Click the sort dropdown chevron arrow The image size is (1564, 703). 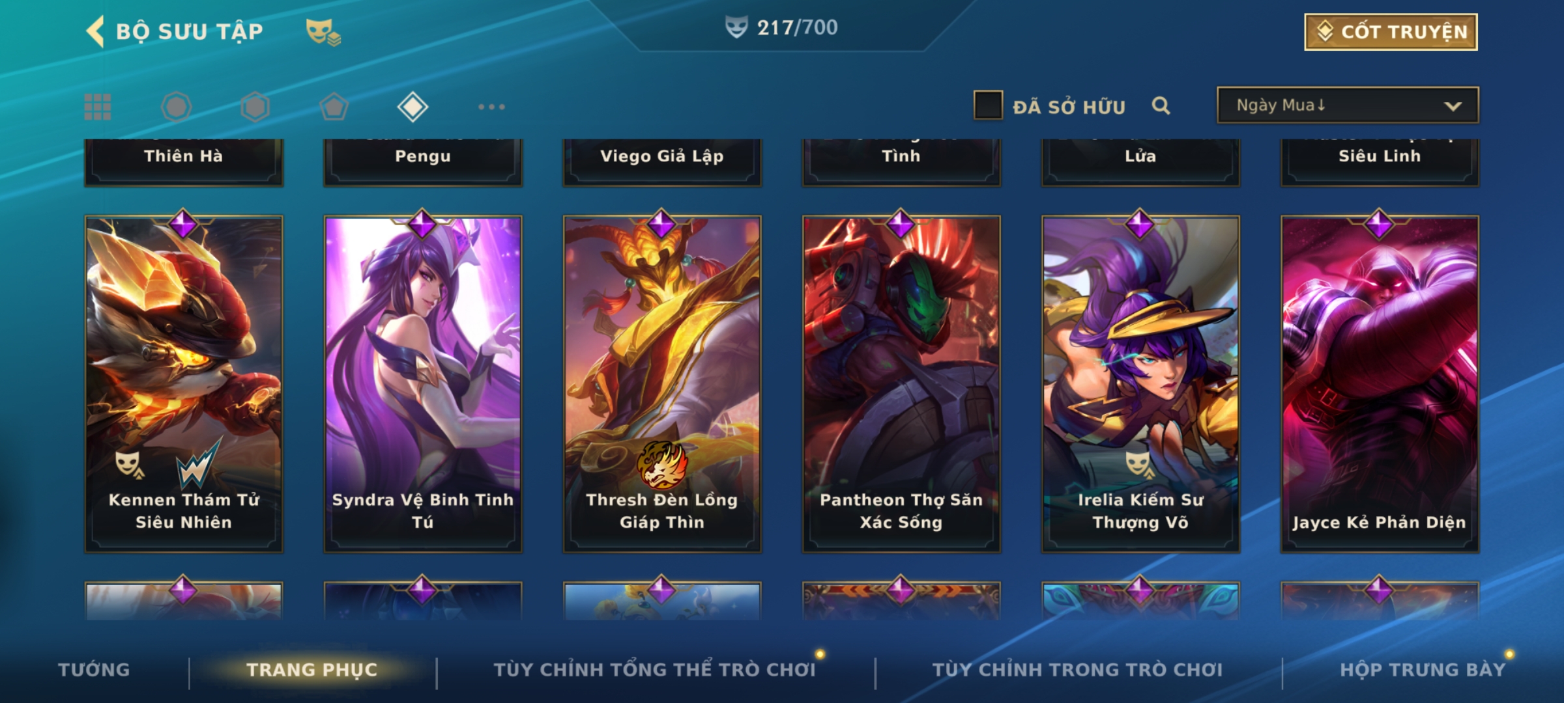coord(1453,106)
